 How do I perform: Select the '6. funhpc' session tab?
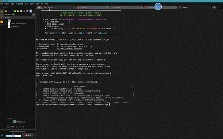coord(194,7)
